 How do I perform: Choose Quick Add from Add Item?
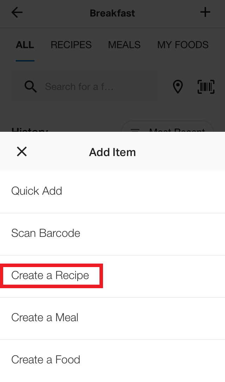coord(112,192)
